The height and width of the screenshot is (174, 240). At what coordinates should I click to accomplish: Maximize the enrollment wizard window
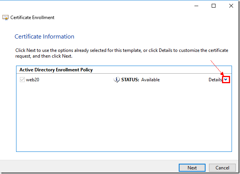(214, 6)
